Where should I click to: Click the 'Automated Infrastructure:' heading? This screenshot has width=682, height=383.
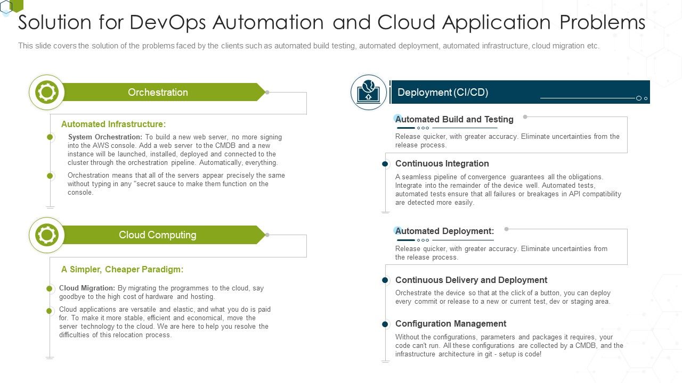pyautogui.click(x=113, y=124)
